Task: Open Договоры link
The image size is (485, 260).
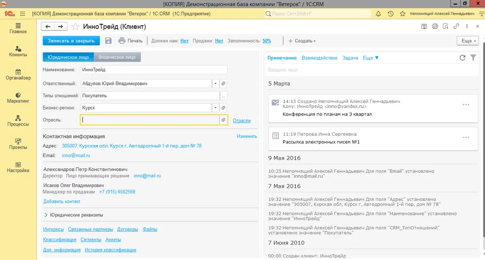Action: pos(128,229)
